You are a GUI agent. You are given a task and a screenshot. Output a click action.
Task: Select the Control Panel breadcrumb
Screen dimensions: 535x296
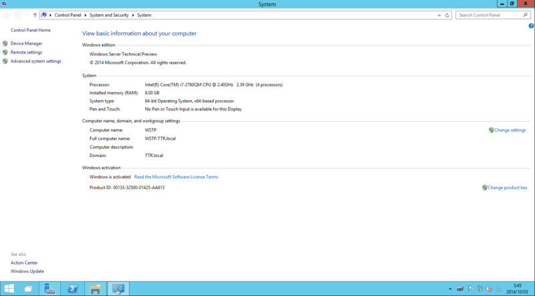[68, 15]
